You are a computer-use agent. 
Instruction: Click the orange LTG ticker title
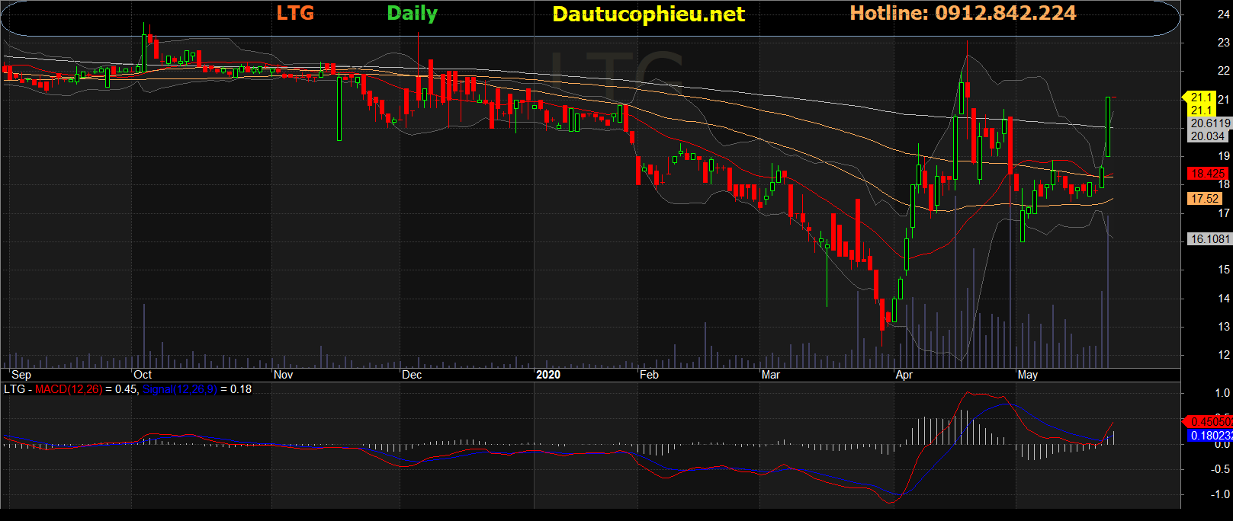(x=295, y=13)
